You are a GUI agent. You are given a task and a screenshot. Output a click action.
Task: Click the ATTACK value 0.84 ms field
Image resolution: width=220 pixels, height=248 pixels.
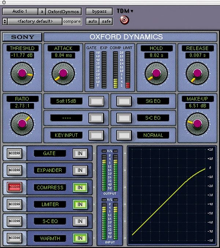[63, 55]
